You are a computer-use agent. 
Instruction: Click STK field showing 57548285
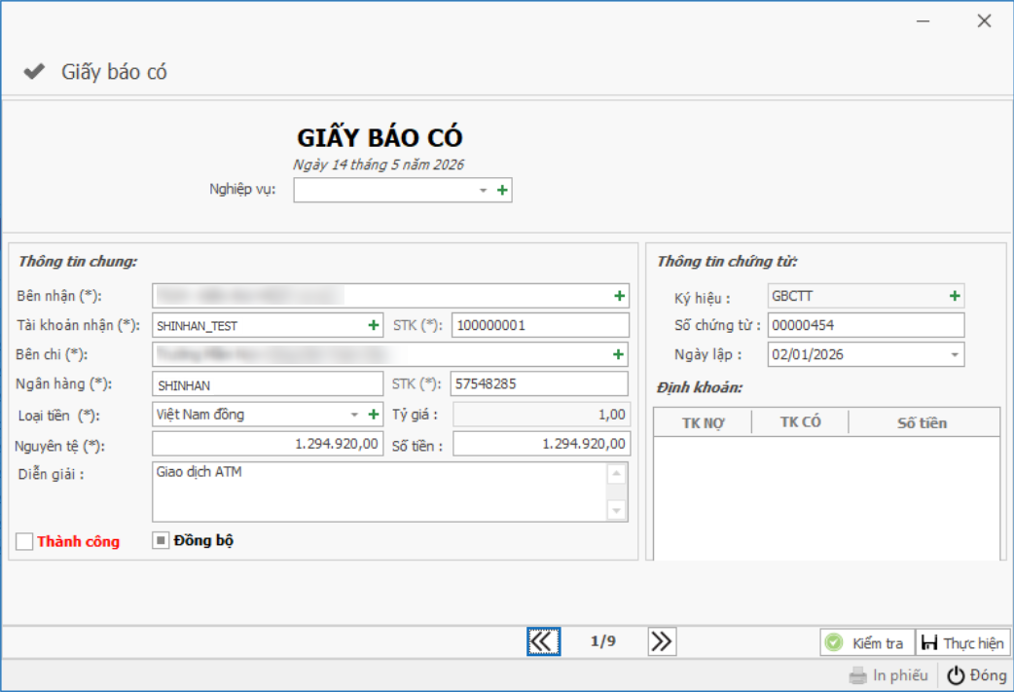click(539, 383)
